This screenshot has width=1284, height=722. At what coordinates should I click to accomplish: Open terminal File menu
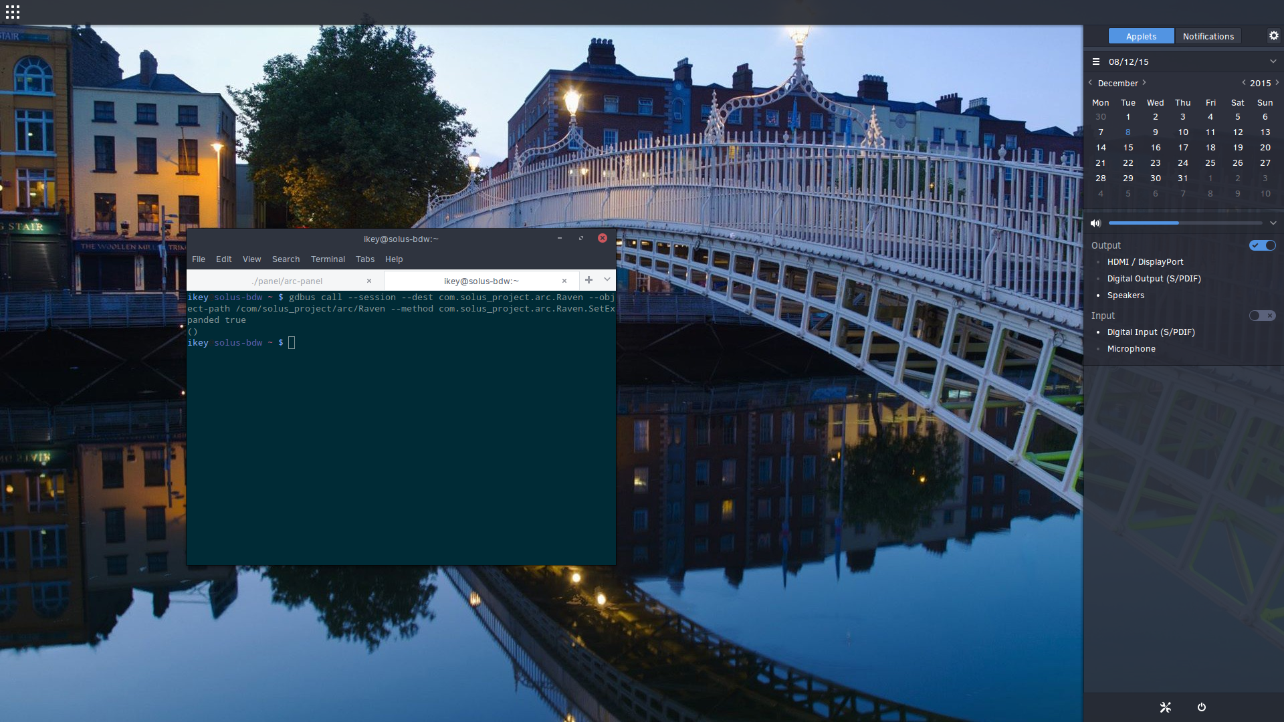coord(199,259)
